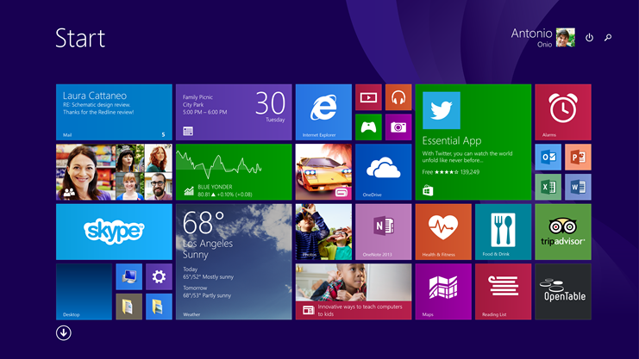Open the Word small tile

[577, 186]
